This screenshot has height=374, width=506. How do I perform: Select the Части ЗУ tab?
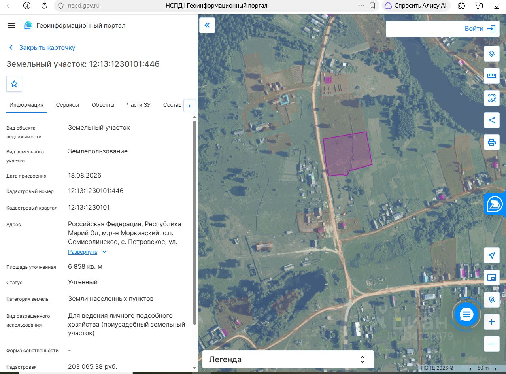coord(139,105)
